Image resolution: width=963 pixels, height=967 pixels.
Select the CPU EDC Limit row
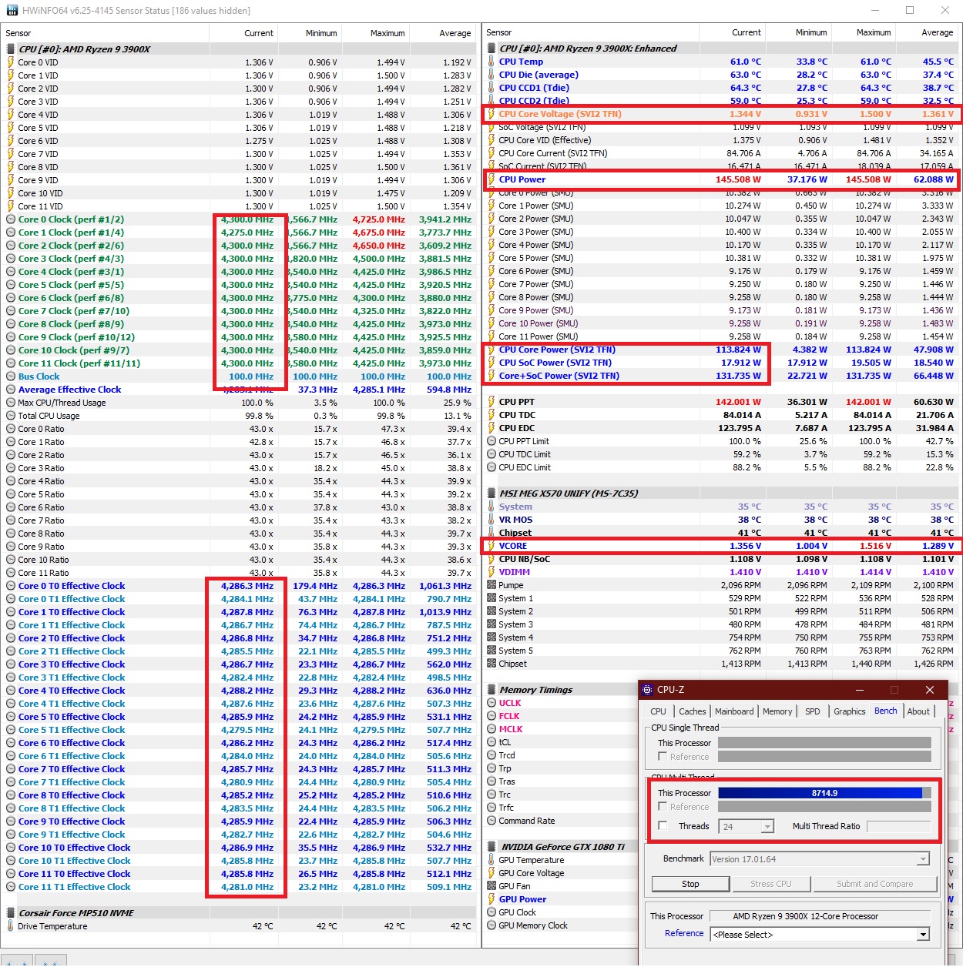pos(722,467)
